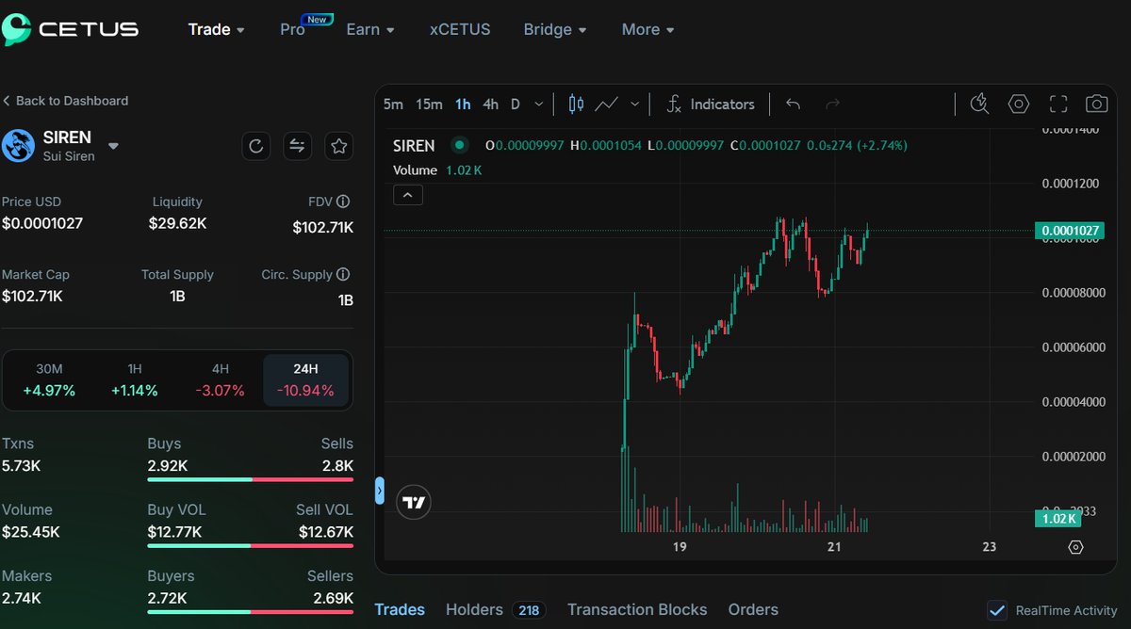Select the 24H change period
The image size is (1131, 629).
[305, 380]
